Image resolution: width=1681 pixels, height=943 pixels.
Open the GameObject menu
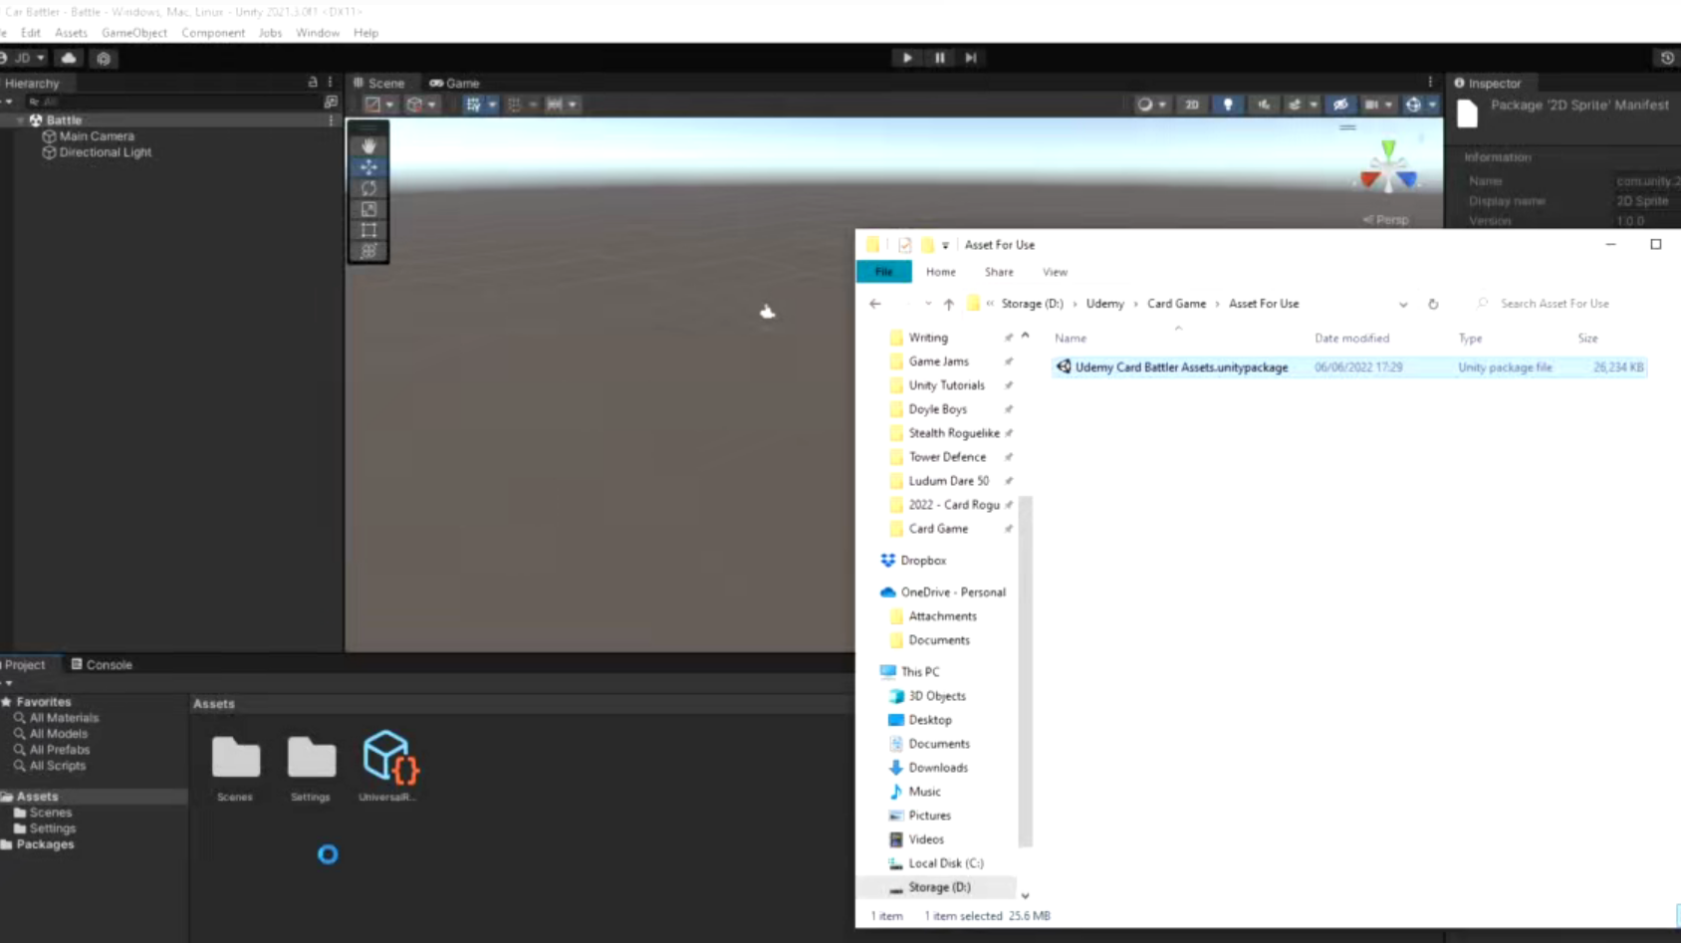134,33
